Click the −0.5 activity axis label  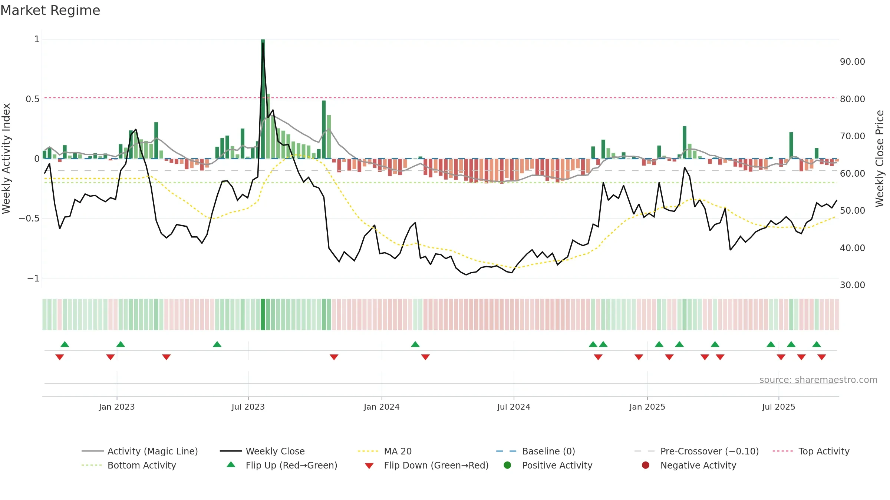[29, 219]
